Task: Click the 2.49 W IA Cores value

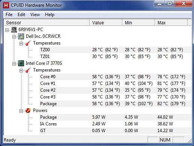Action: tap(99, 124)
